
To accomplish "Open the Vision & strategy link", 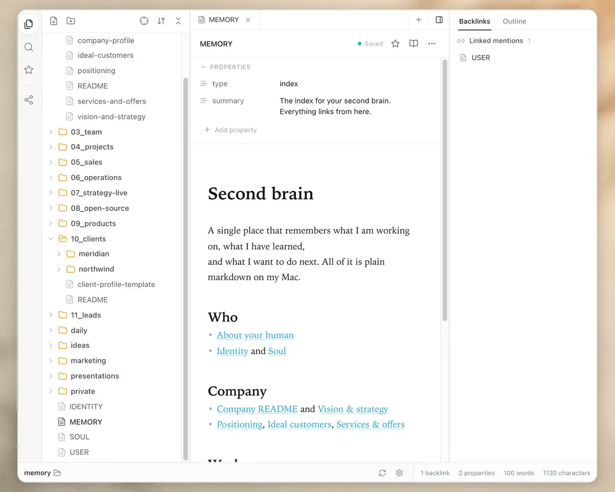I will (352, 409).
